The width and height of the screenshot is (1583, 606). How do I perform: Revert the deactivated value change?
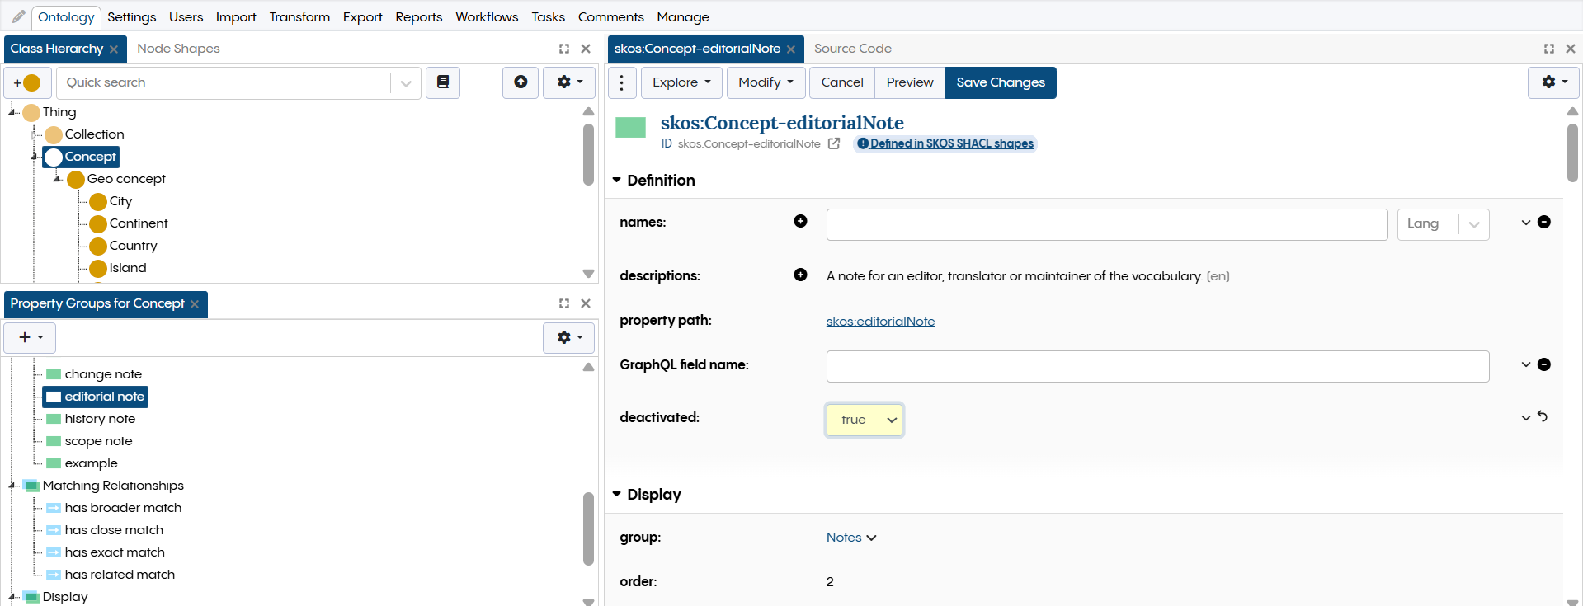point(1543,417)
